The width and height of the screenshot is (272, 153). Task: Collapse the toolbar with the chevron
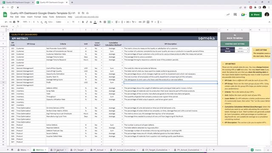[269, 22]
